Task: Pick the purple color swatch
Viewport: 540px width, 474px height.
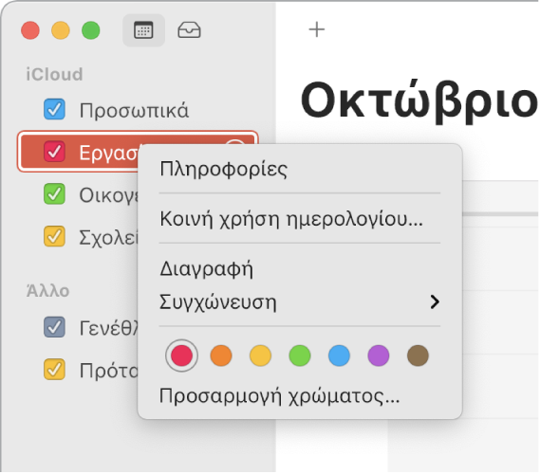Action: tap(379, 355)
